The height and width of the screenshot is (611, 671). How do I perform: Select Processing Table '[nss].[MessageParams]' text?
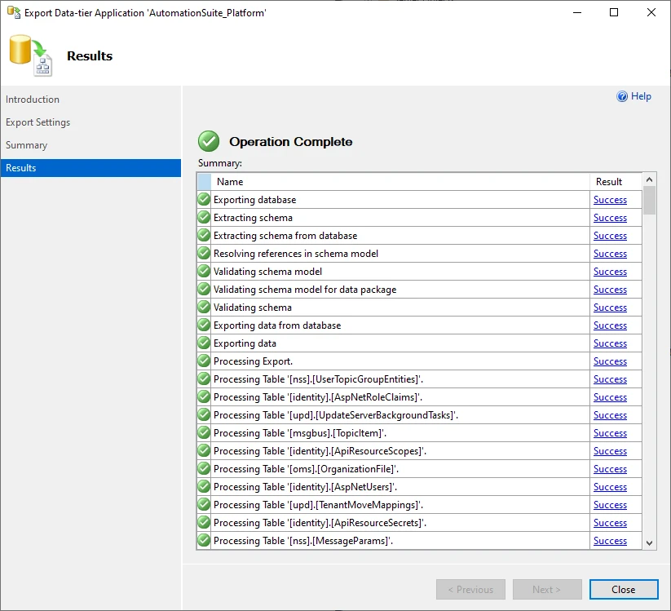tap(303, 541)
